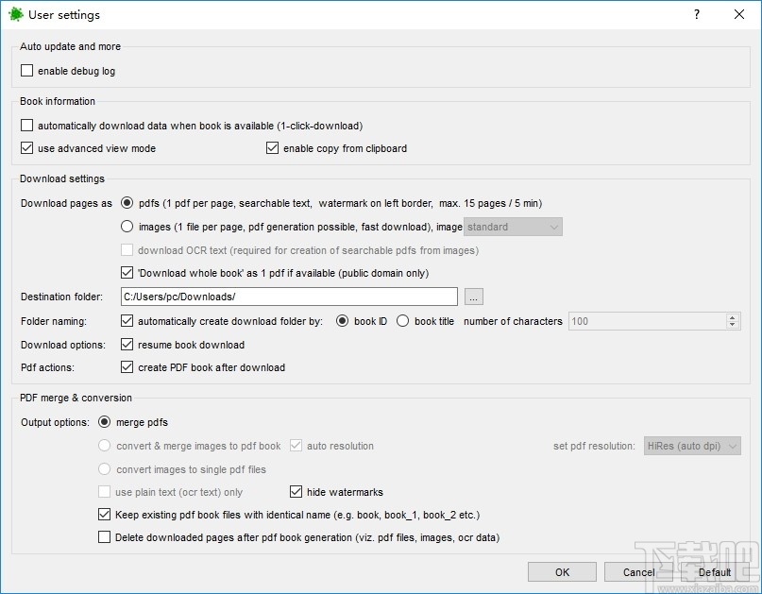Disable resume book download

127,344
